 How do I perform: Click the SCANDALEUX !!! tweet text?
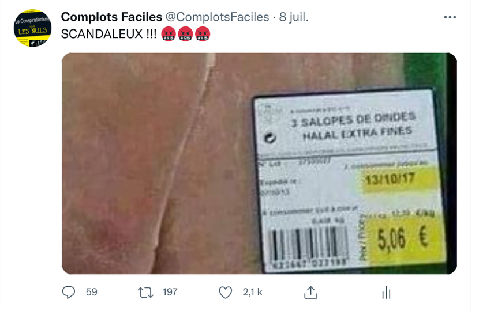point(108,34)
